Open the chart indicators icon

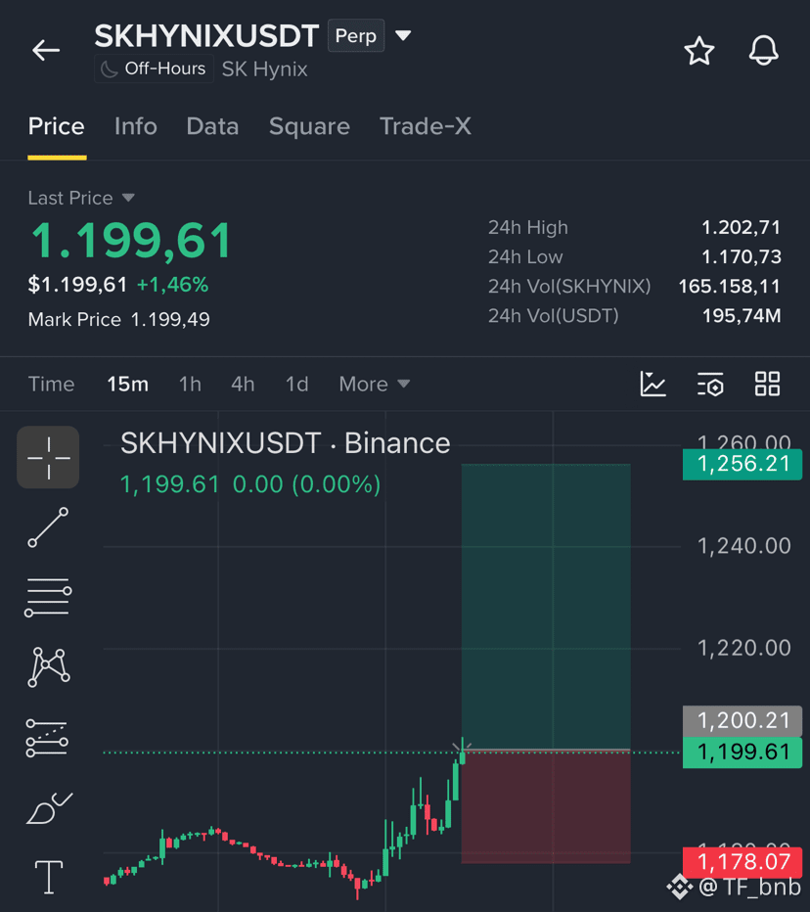(653, 384)
